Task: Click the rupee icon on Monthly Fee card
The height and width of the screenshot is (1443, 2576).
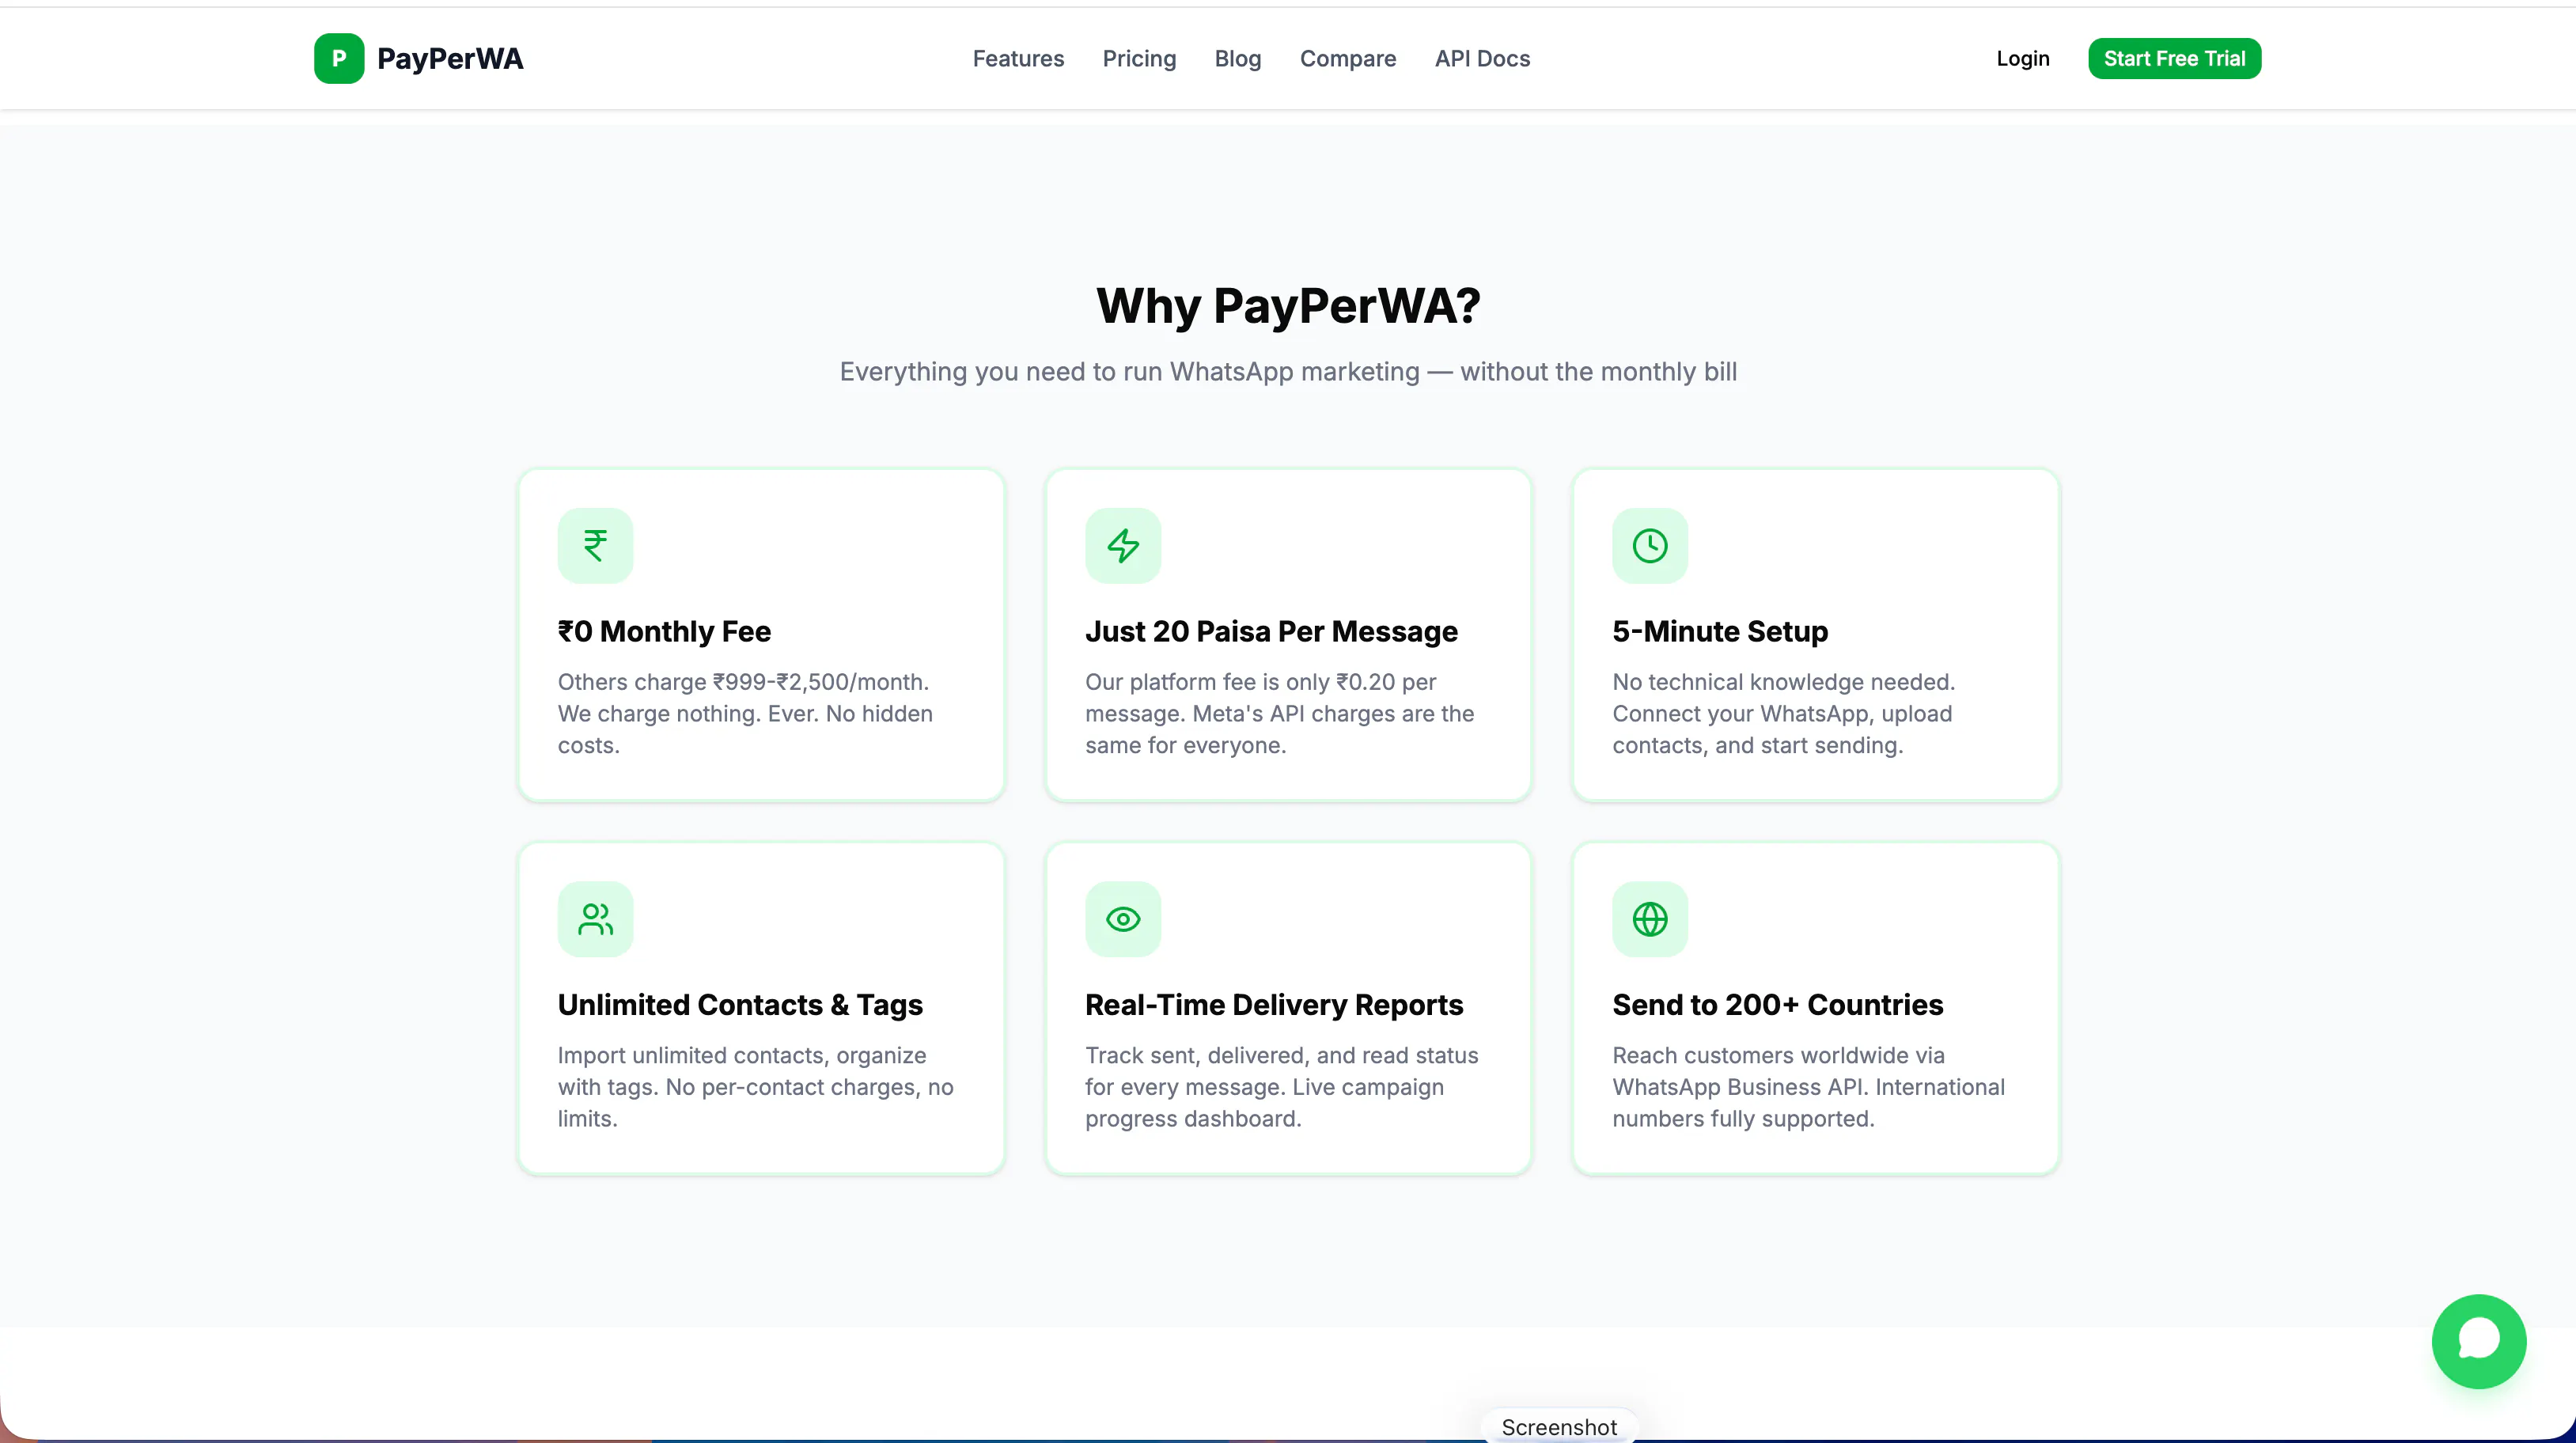Action: click(x=595, y=546)
